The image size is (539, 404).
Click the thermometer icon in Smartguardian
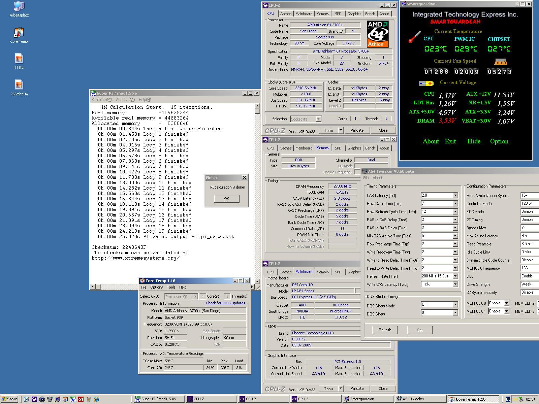pyautogui.click(x=415, y=37)
